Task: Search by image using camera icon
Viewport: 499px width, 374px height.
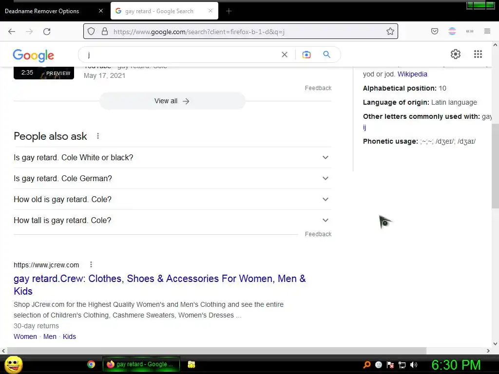Action: pos(306,55)
